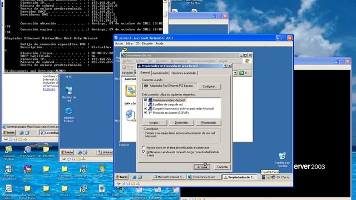Uncheck Protocolo de Internet (TCP/IP) checkbox
Viewport: 356px width, 200px height.
point(145,113)
